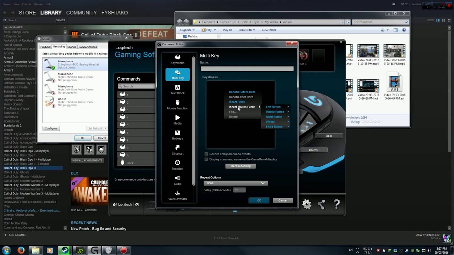Open Logitech Gaming Software taskbar icon
Screen dimensions: 454x255
click(94, 250)
